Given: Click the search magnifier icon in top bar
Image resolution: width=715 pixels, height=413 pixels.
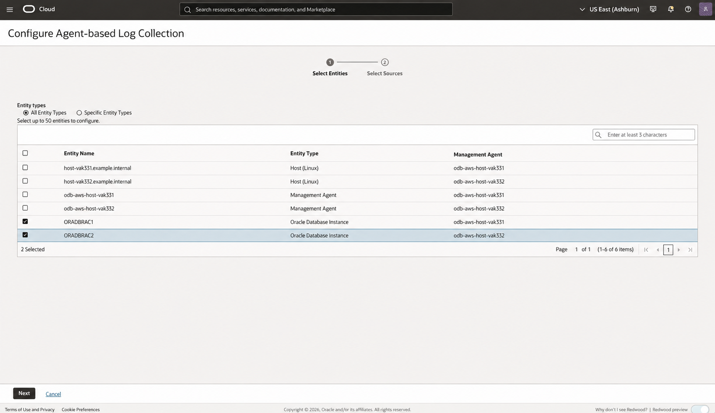Looking at the screenshot, I should click(x=187, y=10).
